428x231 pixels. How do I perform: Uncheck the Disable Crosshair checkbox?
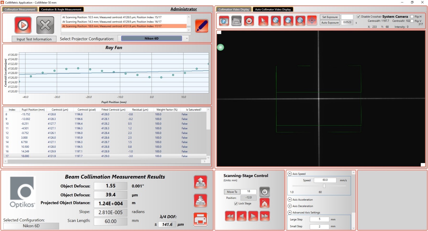358,17
